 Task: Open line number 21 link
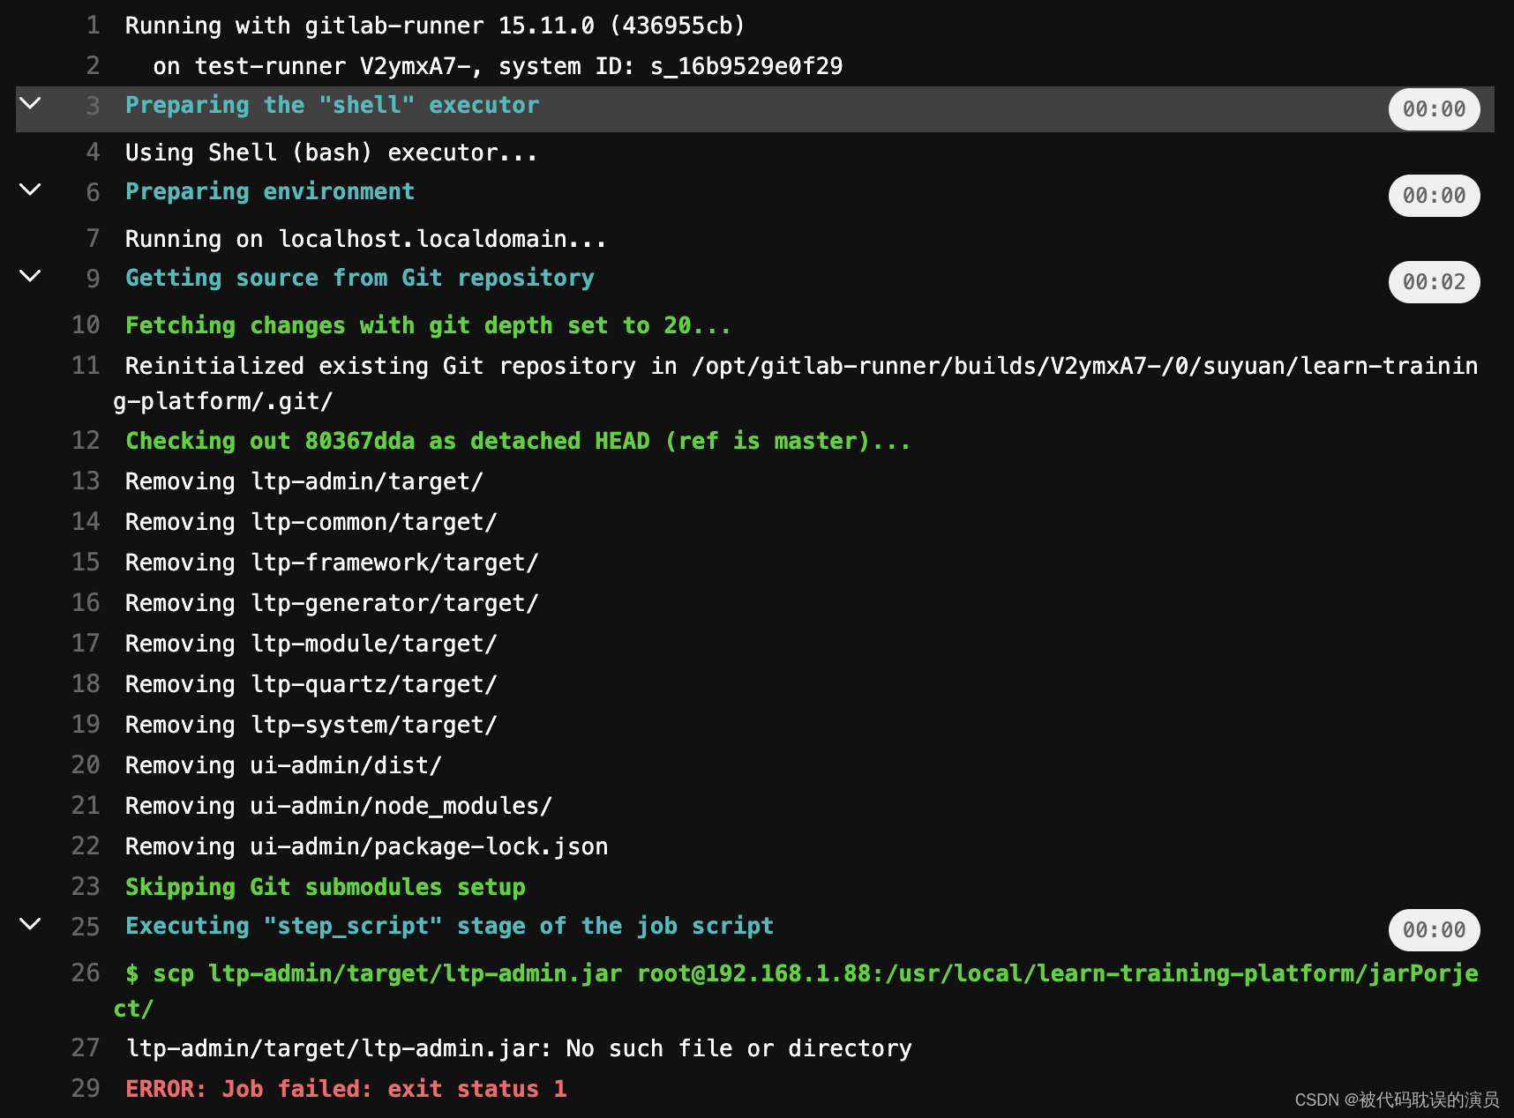point(86,806)
